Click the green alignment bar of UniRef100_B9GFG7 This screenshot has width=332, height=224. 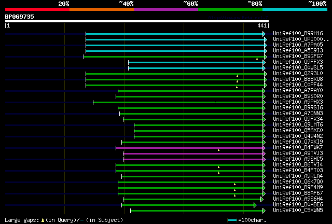174,57
